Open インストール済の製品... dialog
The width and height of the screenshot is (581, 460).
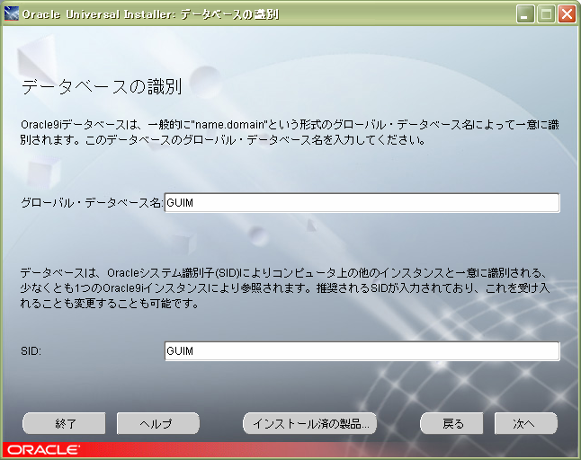click(309, 423)
